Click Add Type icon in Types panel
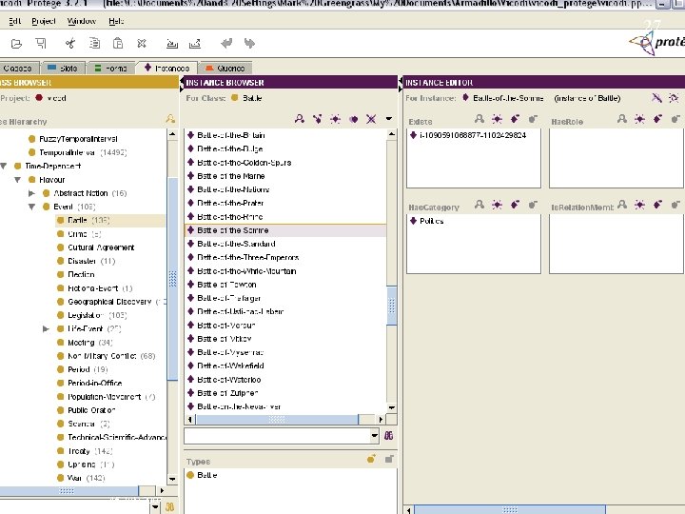The image size is (685, 514). click(371, 459)
